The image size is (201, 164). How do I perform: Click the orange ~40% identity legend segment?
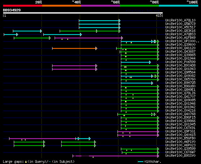(x=62, y=6)
